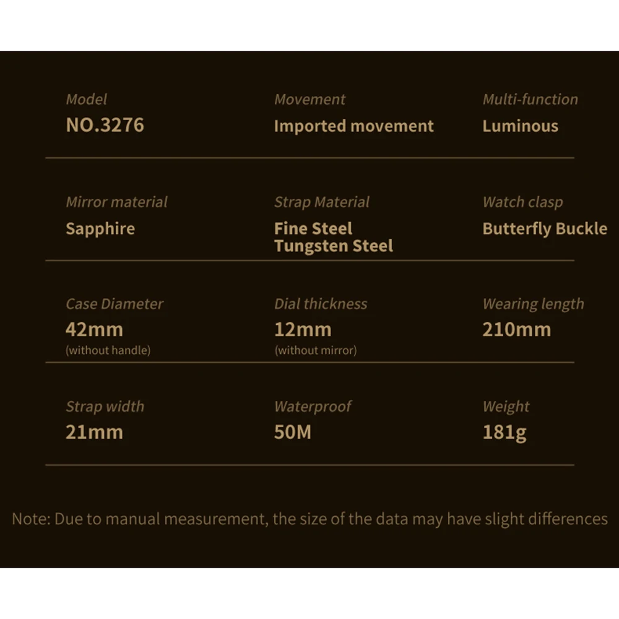Click the Mirror material label
The width and height of the screenshot is (619, 619).
[116, 202]
